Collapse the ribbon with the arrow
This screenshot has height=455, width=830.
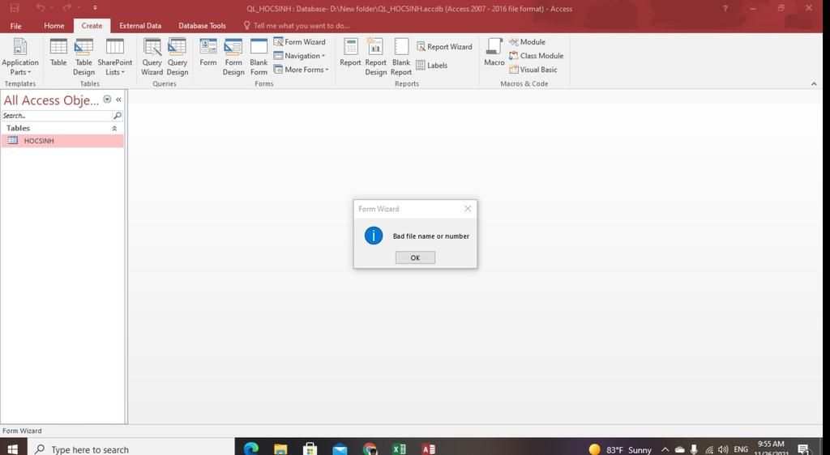[814, 83]
